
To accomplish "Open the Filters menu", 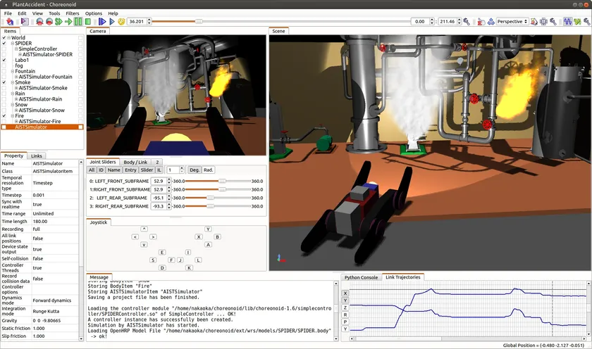I will point(72,13).
